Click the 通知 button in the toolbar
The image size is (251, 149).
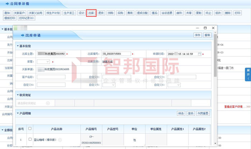pyautogui.click(x=7, y=13)
